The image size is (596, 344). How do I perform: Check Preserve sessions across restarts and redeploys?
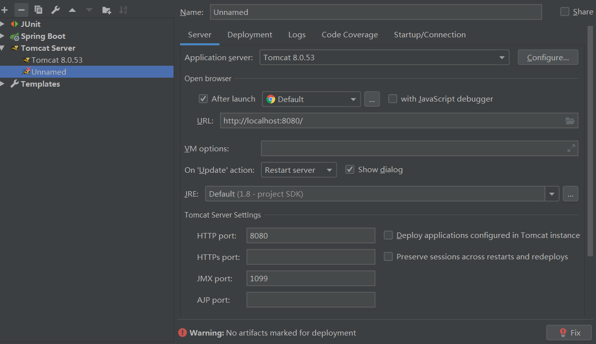pyautogui.click(x=388, y=256)
